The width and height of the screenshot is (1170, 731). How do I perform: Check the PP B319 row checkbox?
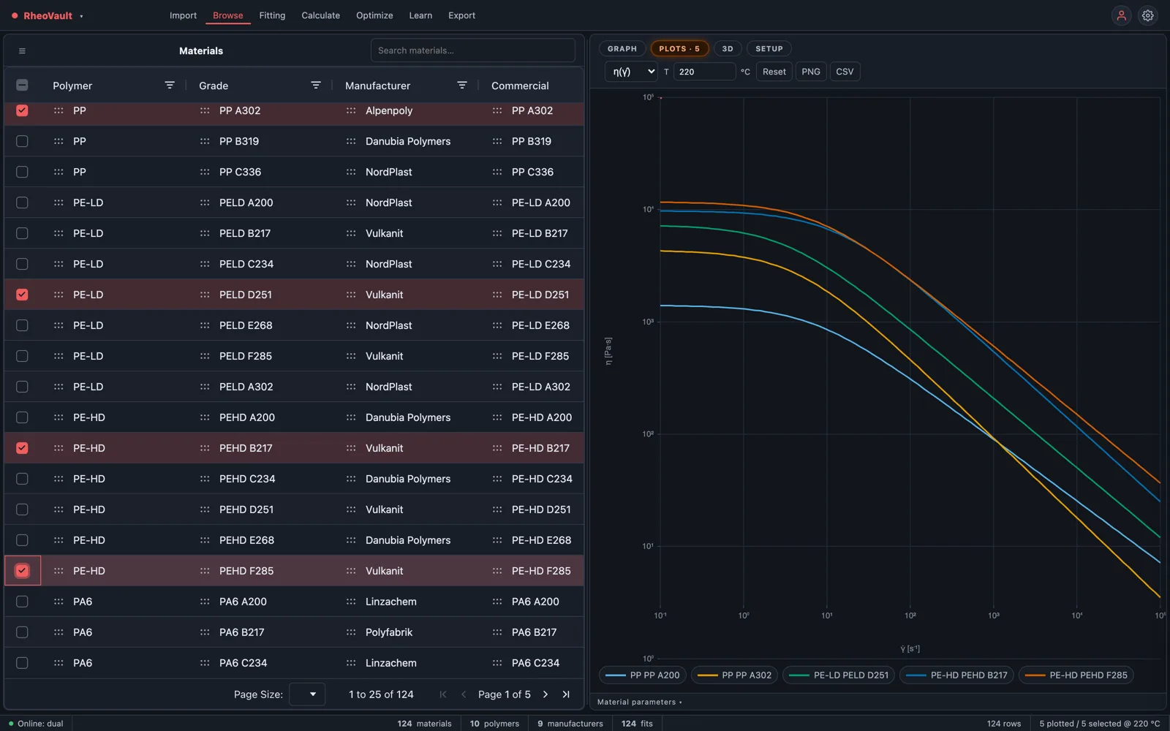[x=22, y=141]
